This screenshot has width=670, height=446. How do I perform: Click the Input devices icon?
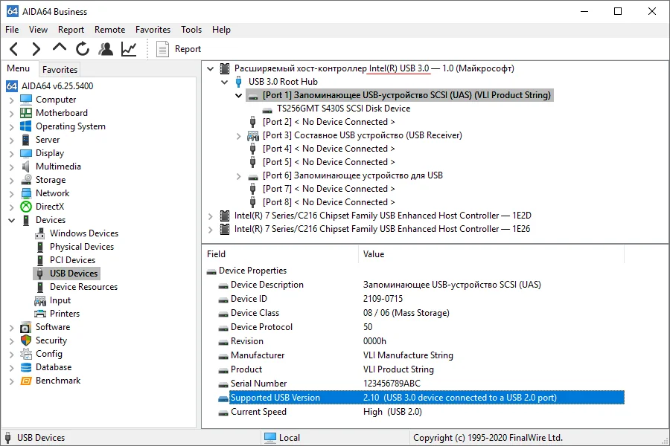point(40,300)
